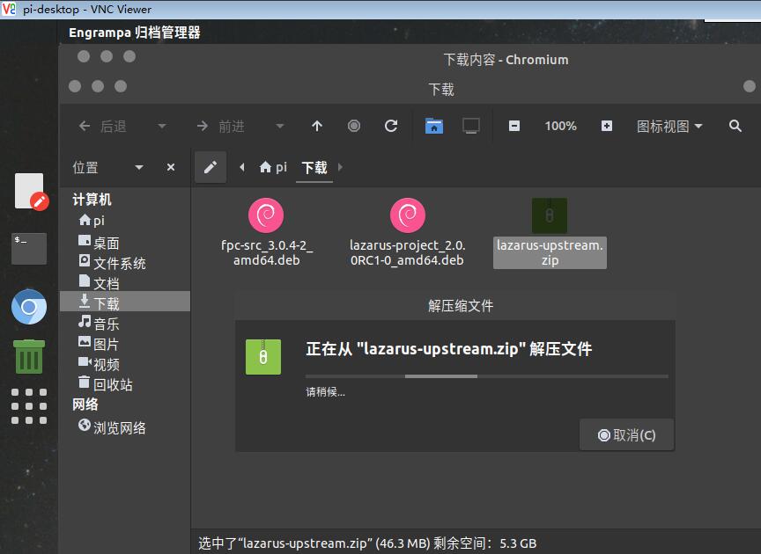Screen dimensions: 761x554
Task: Expand the 位置 sidebar dropdown
Action: pyautogui.click(x=138, y=167)
